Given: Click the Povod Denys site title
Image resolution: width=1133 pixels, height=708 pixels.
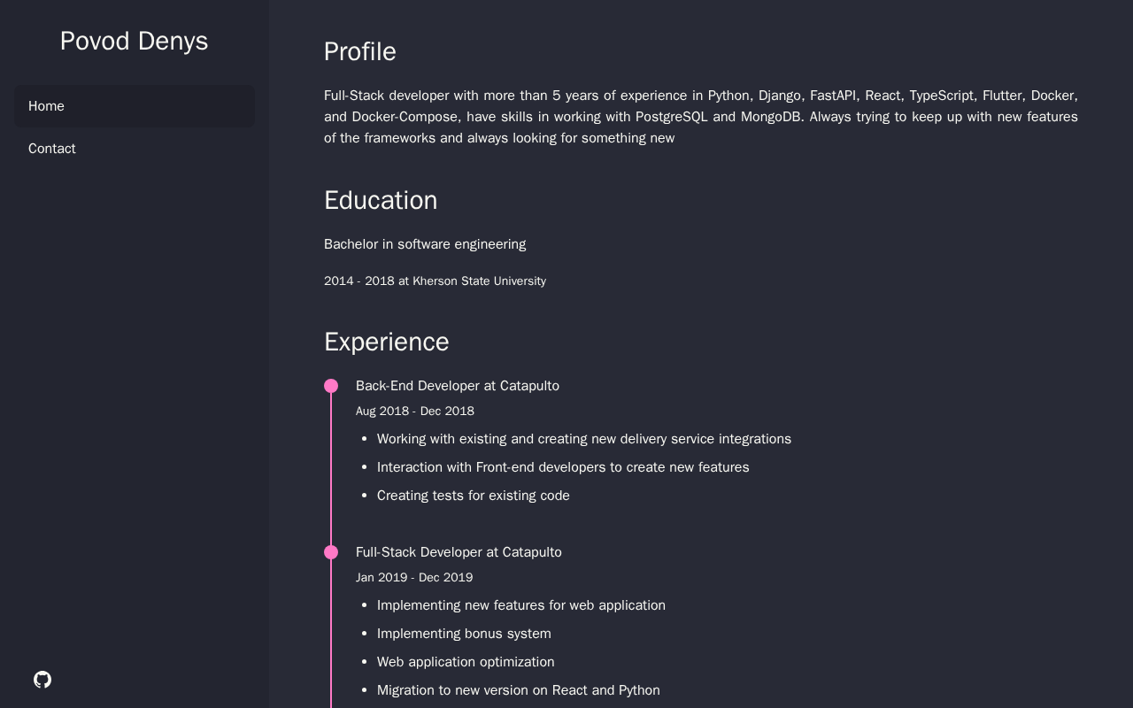Looking at the screenshot, I should [x=135, y=41].
